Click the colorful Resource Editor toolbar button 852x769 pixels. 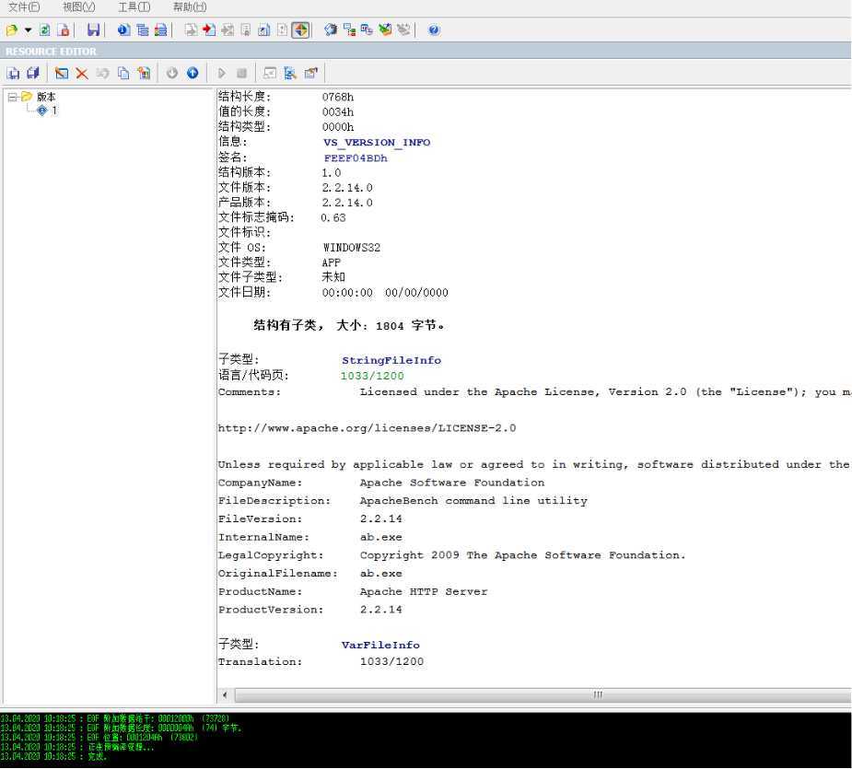[x=301, y=29]
